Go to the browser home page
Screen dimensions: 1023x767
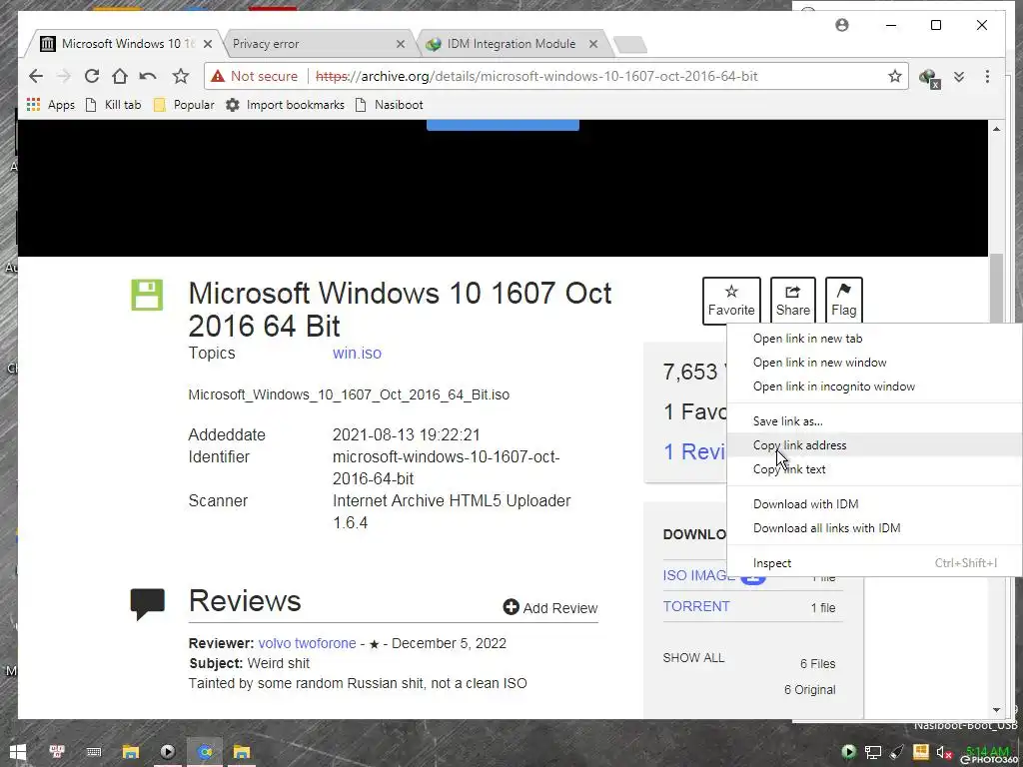tap(120, 76)
